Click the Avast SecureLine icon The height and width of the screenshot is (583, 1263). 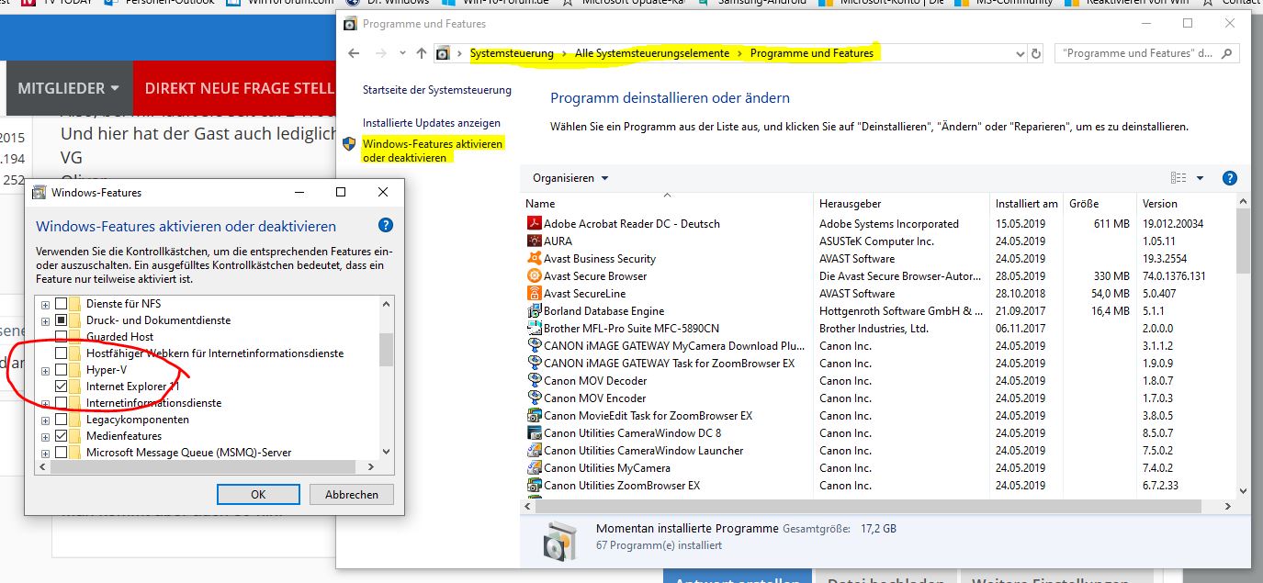coord(535,293)
